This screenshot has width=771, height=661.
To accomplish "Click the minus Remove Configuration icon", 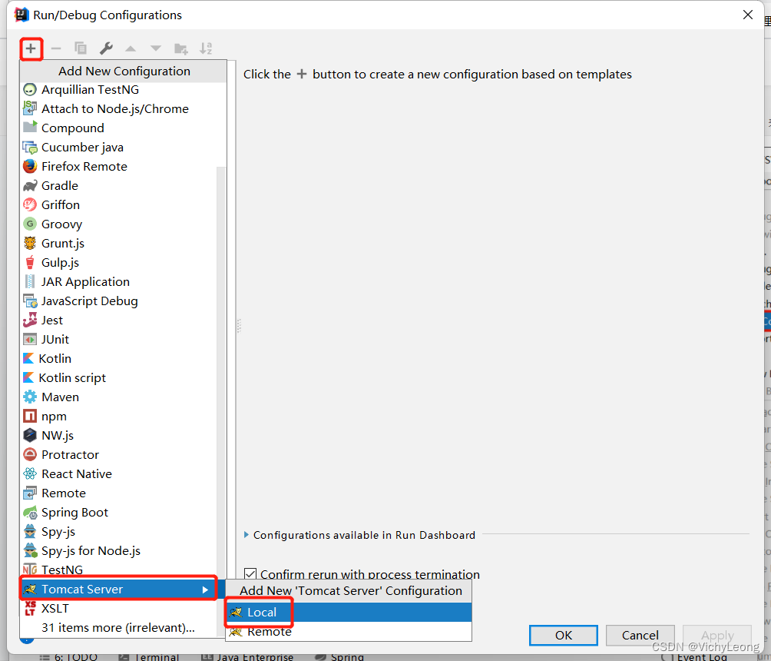I will (56, 48).
